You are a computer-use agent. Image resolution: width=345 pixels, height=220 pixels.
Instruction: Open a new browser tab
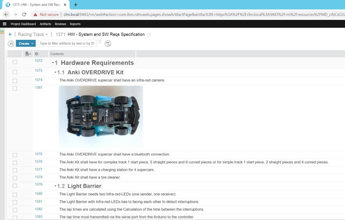tap(75, 4)
